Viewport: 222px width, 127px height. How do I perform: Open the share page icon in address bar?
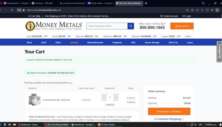click(x=187, y=10)
